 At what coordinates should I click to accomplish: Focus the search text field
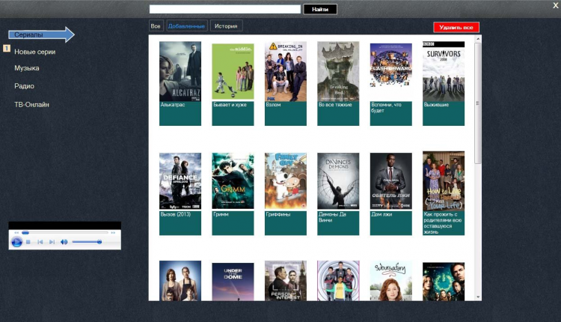click(x=225, y=9)
